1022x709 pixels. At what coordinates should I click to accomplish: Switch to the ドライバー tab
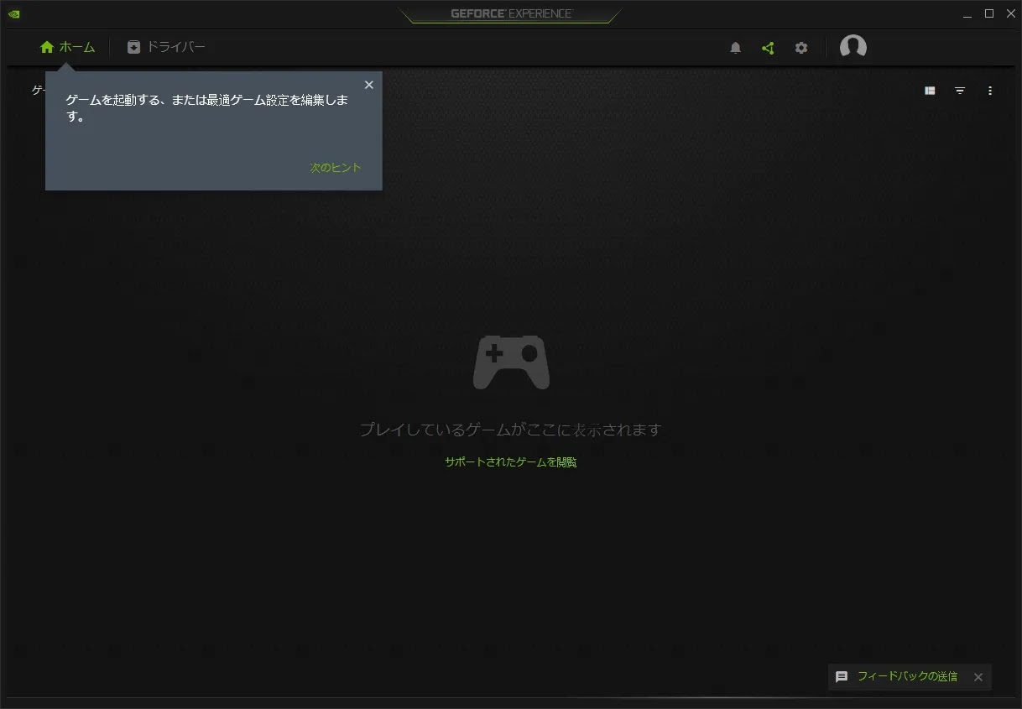[166, 47]
